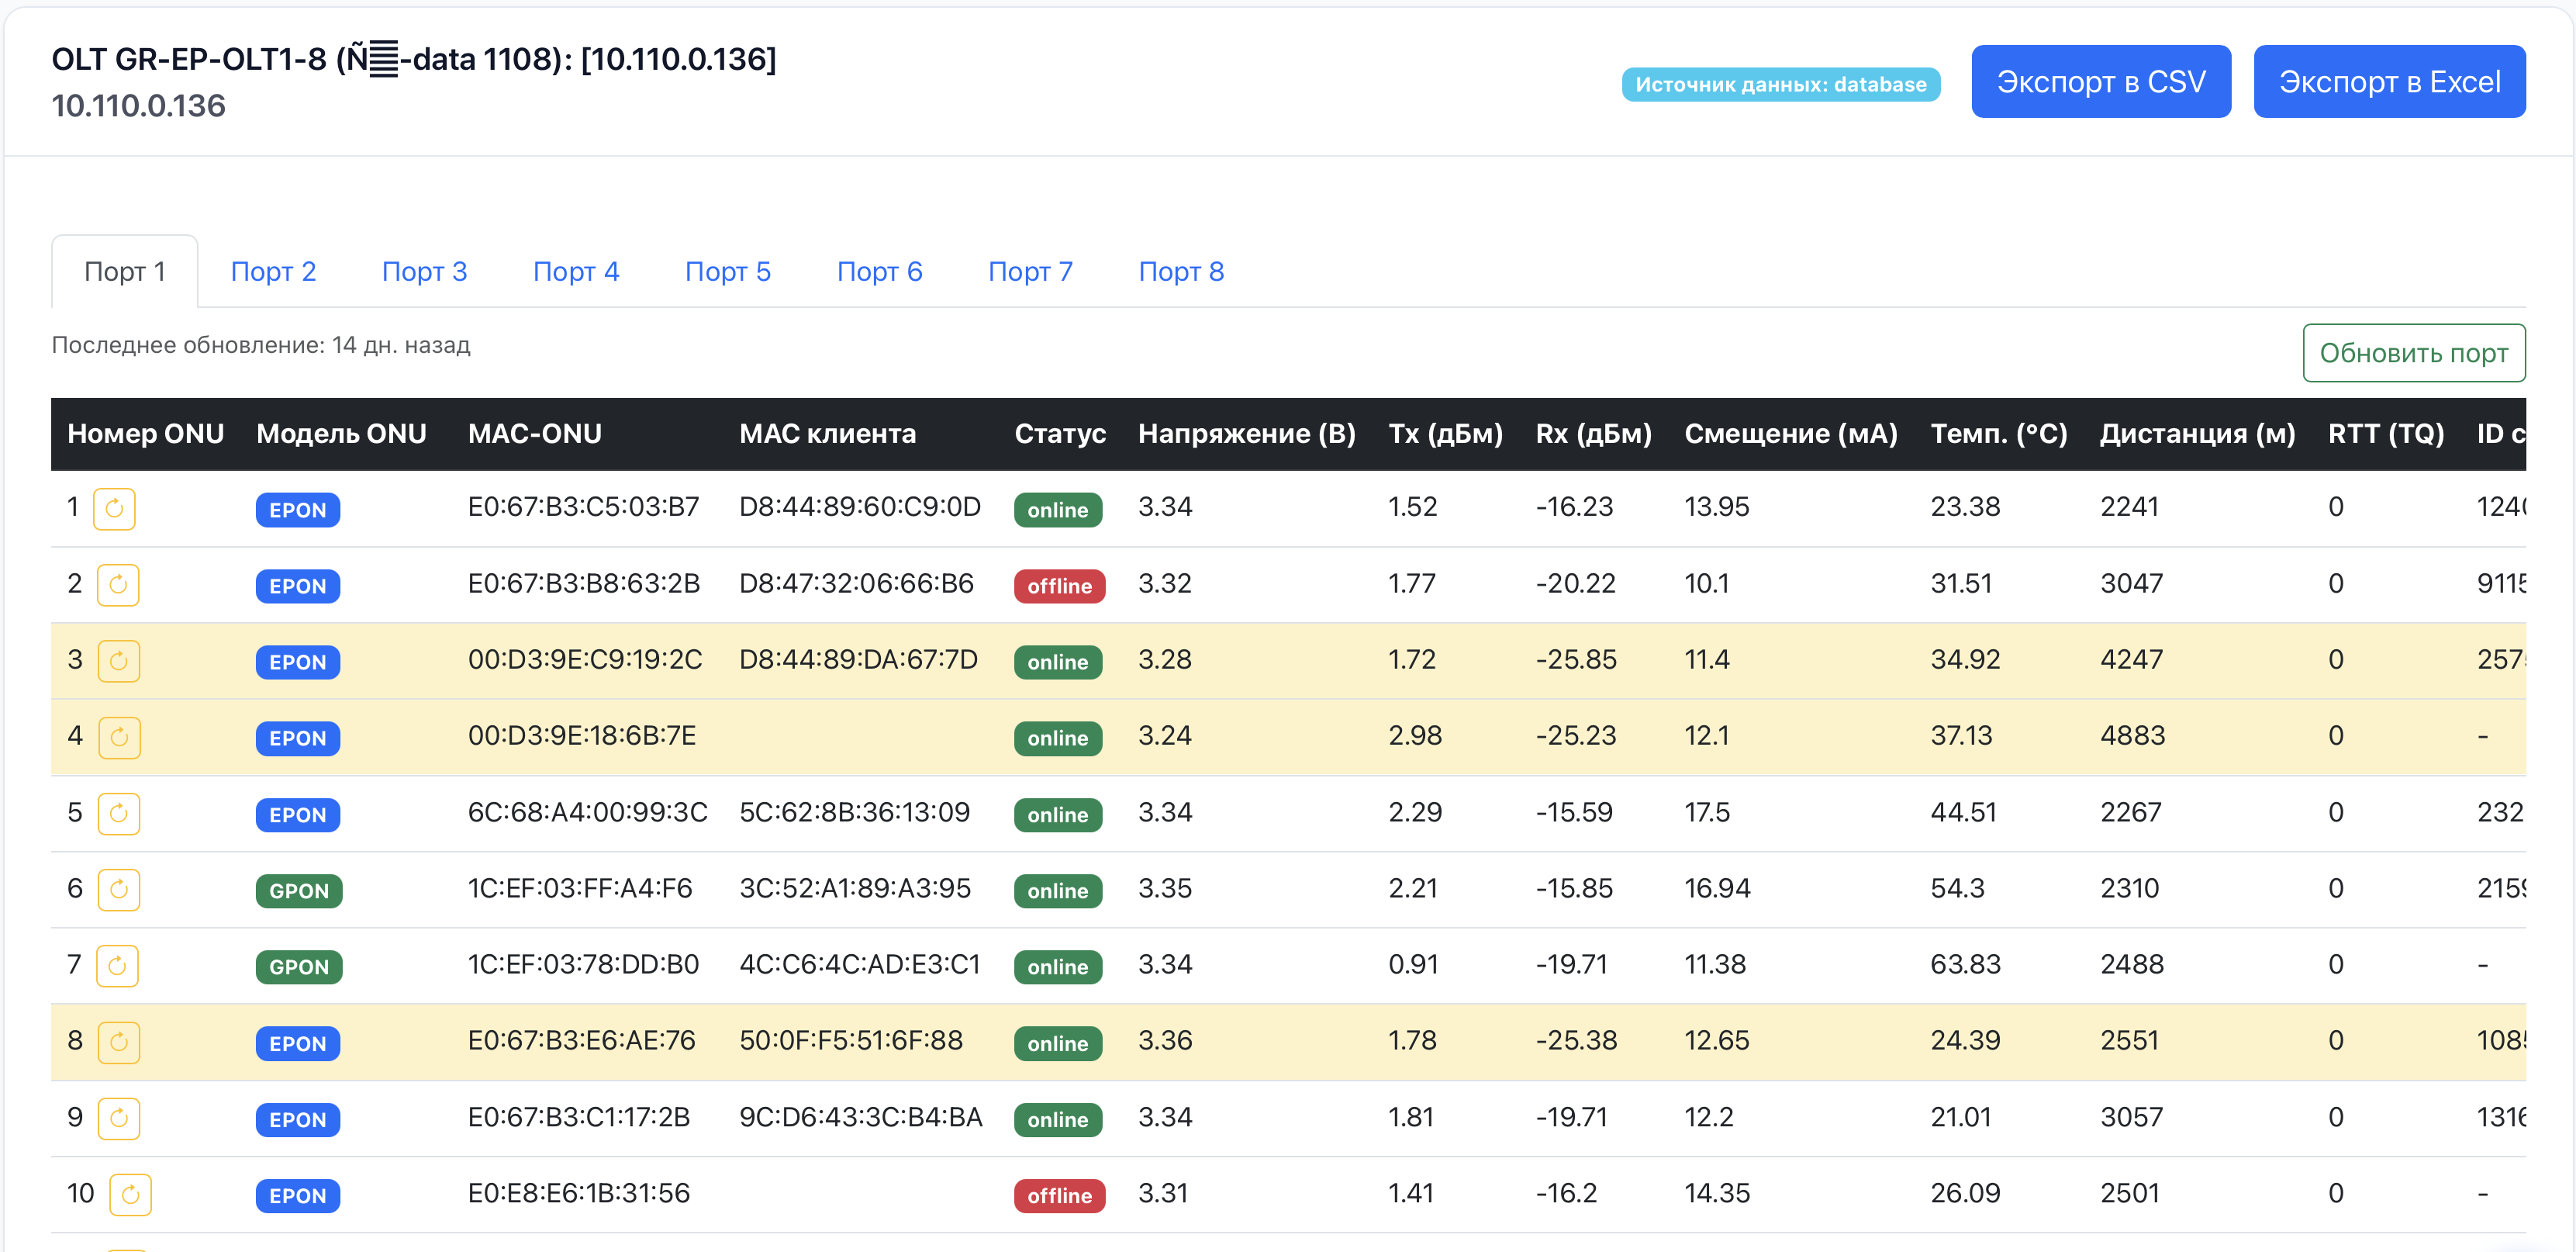Viewport: 2576px width, 1252px height.
Task: Refresh ONU number 3 icon
Action: tap(119, 660)
